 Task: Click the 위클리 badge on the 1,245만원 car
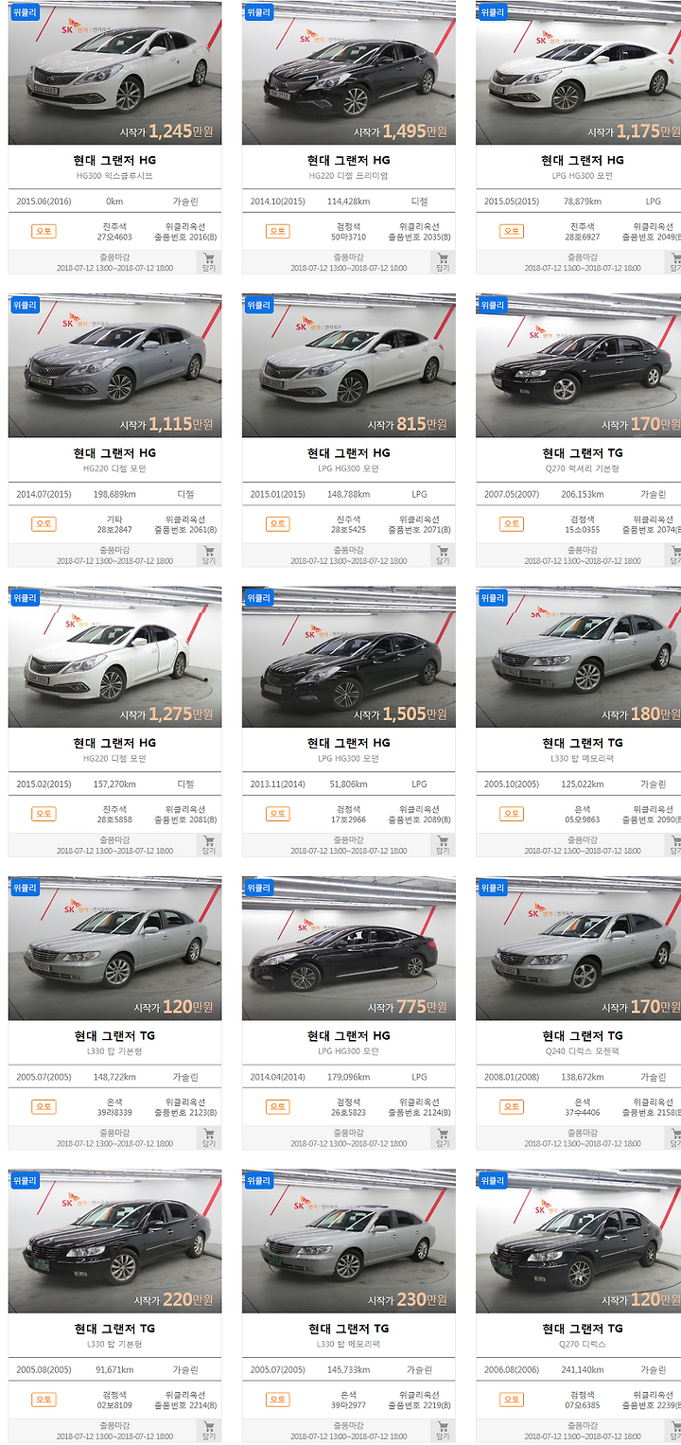pyautogui.click(x=25, y=12)
